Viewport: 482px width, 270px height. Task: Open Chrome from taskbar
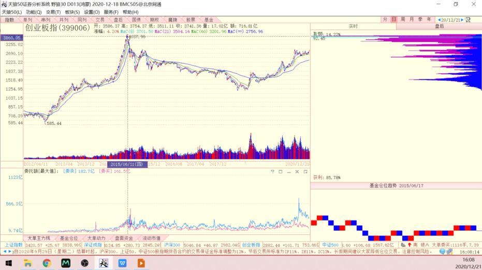point(47,263)
